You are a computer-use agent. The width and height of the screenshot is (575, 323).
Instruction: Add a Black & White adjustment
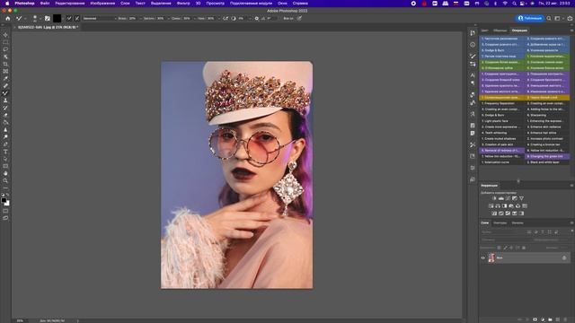pyautogui.click(x=505, y=205)
